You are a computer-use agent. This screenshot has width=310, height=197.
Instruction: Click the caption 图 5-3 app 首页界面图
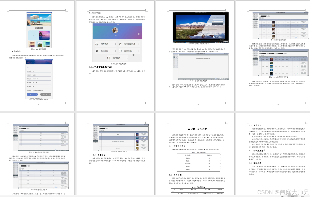39,49
